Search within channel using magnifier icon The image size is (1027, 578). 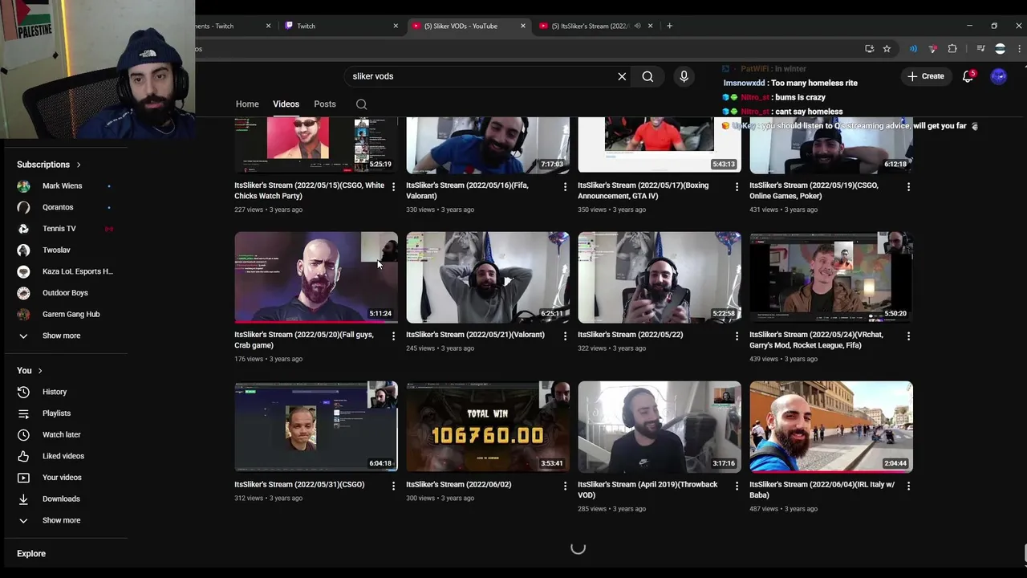point(362,104)
